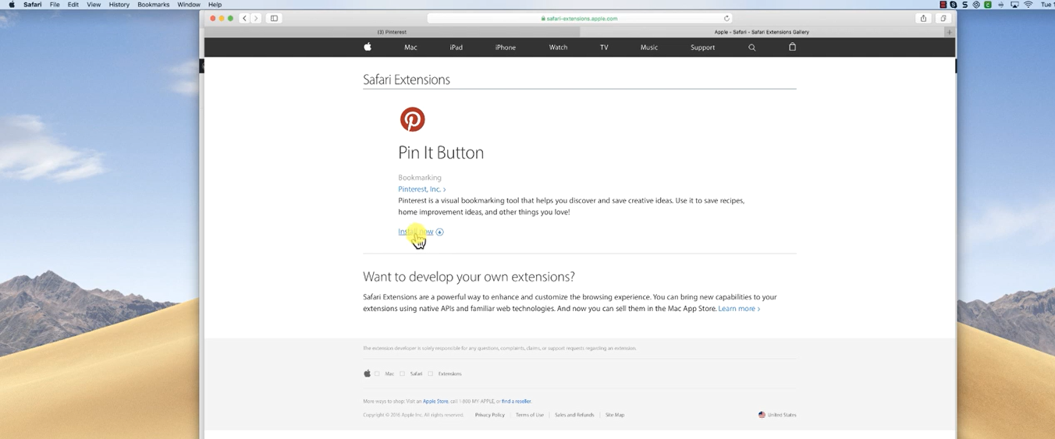Select United States region chooser
1055x439 pixels.
[x=777, y=415]
